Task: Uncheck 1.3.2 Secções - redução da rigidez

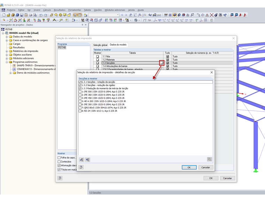Action: point(80,85)
